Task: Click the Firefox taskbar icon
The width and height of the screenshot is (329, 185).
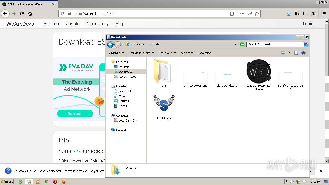Action: point(63,182)
